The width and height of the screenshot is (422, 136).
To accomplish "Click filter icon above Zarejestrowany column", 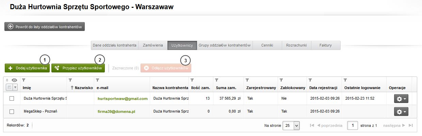I will (x=247, y=80).
